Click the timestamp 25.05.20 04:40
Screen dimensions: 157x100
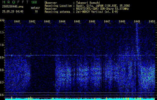[x=13, y=11]
